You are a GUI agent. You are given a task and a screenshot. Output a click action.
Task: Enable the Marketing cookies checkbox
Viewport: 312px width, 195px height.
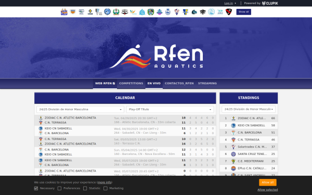pos(106,188)
